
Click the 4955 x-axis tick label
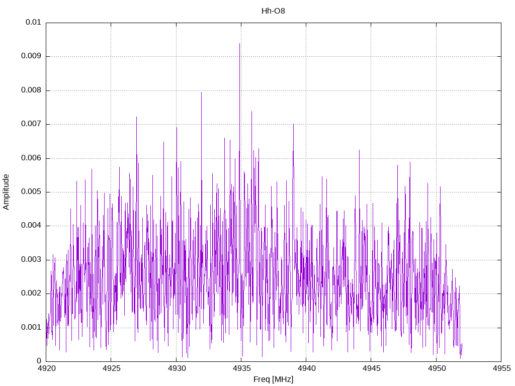501,368
